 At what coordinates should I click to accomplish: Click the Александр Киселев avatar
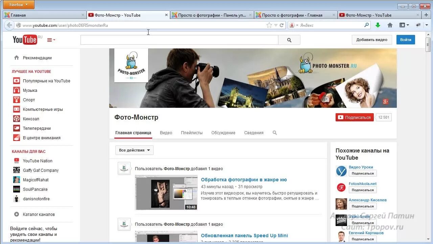[341, 204]
